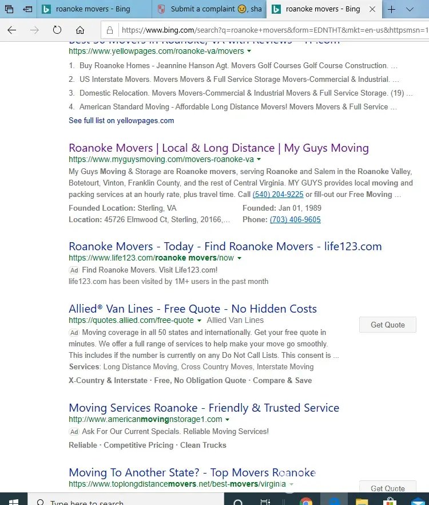Click the address bar URL field
429x505 pixels.
click(x=269, y=30)
